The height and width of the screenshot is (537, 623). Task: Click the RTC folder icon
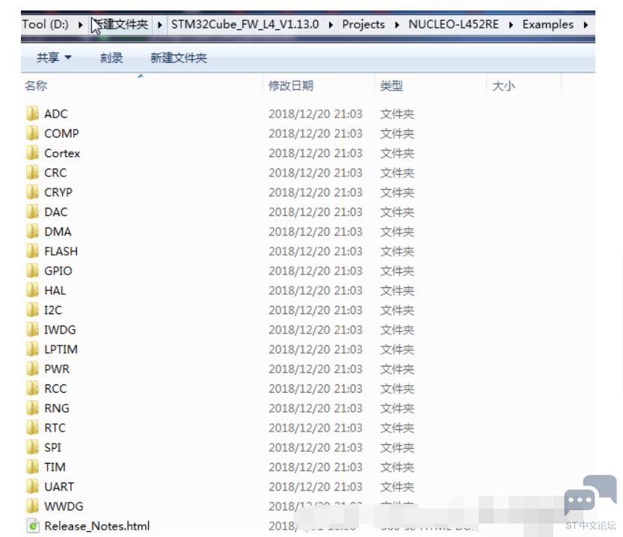(x=33, y=427)
